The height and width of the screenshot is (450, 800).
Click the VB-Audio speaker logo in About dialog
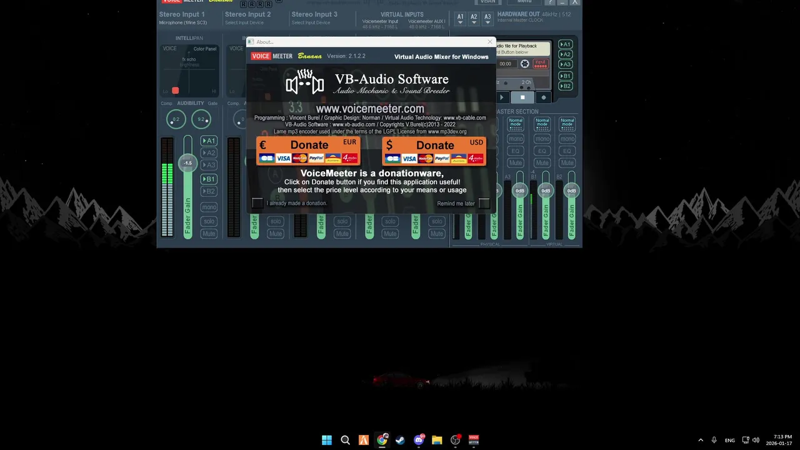click(x=305, y=82)
